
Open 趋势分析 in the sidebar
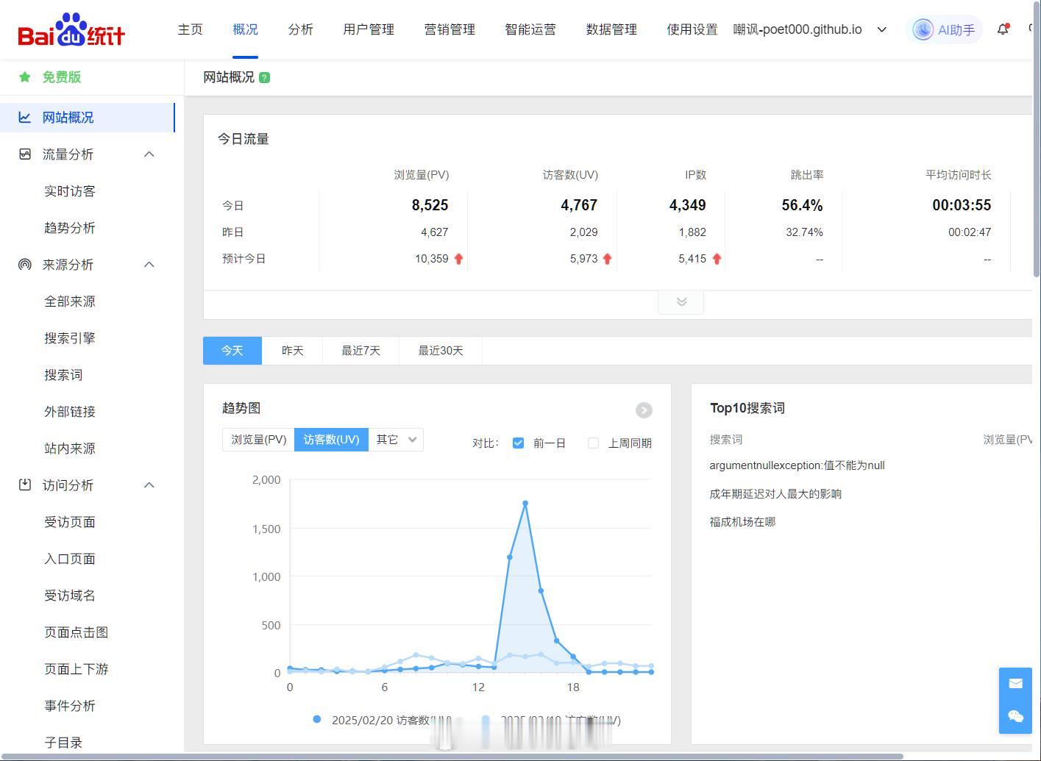70,227
